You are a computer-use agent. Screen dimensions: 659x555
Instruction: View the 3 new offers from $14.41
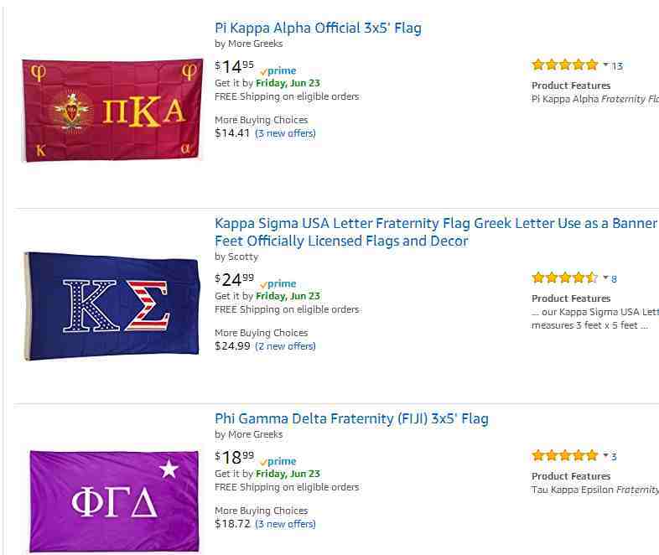285,133
